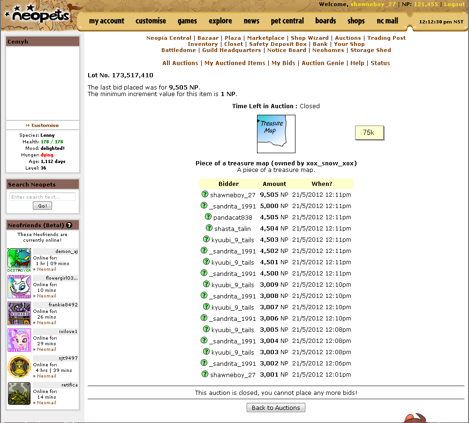The image size is (469, 423).
Task: Open the customise menu
Action: click(151, 21)
